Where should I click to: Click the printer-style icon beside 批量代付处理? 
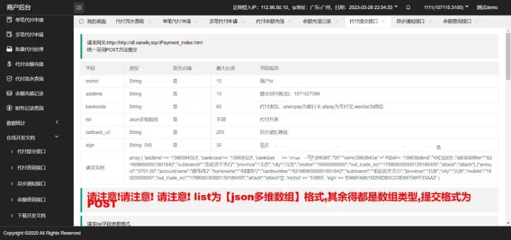point(10,49)
